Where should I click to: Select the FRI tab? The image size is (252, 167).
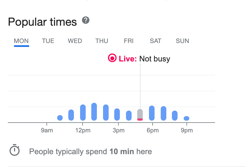[129, 41]
